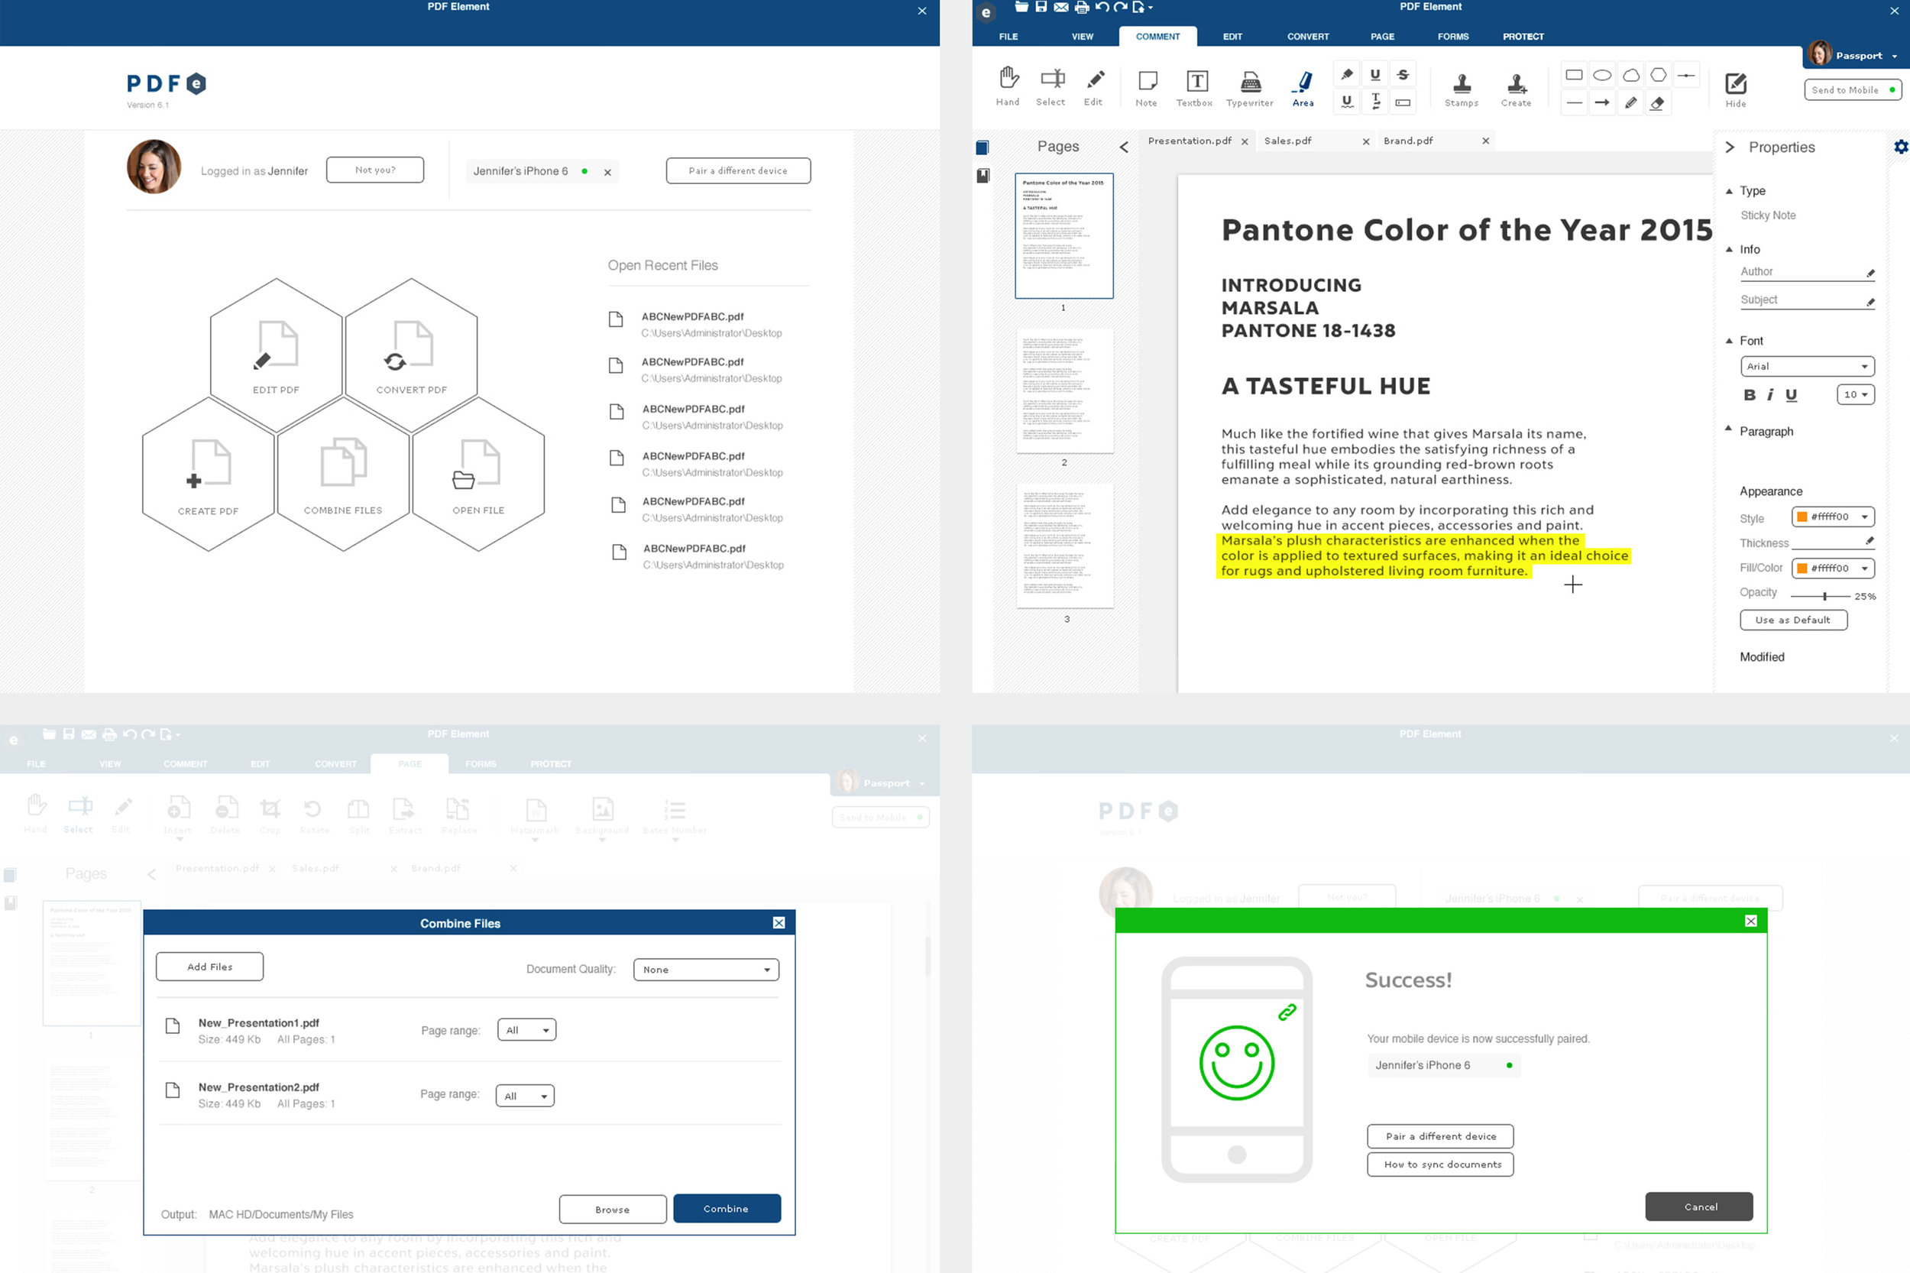Adjust the Opacity slider handle
Image resolution: width=1910 pixels, height=1273 pixels.
coord(1824,596)
